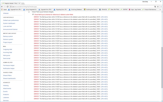Go to System dashboard settings
This screenshot has height=102, width=163.
click(9, 23)
